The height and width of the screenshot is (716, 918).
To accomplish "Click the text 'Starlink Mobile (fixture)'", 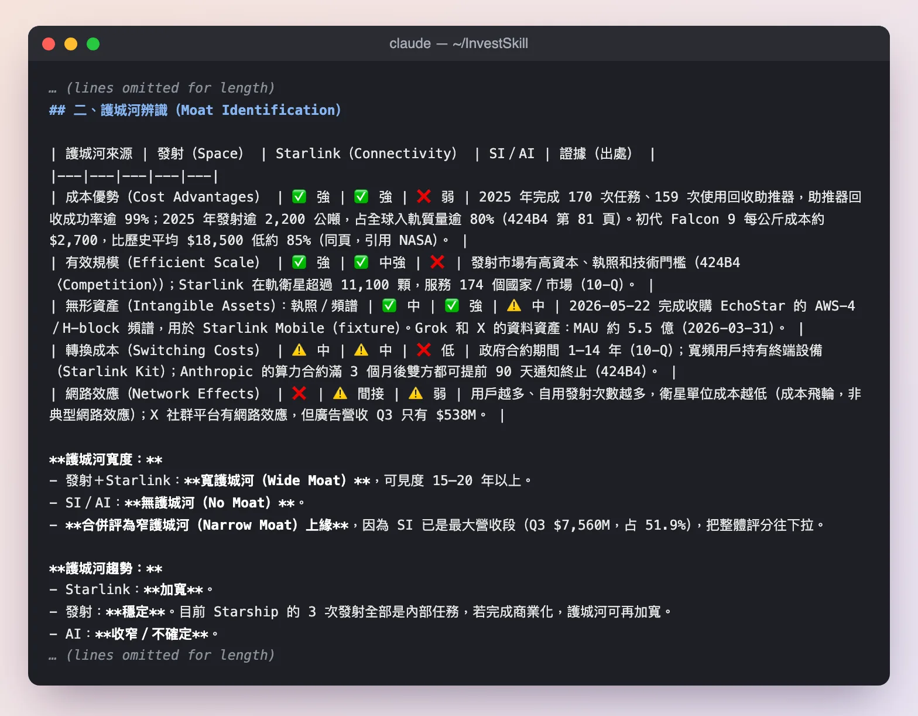I will 302,328.
